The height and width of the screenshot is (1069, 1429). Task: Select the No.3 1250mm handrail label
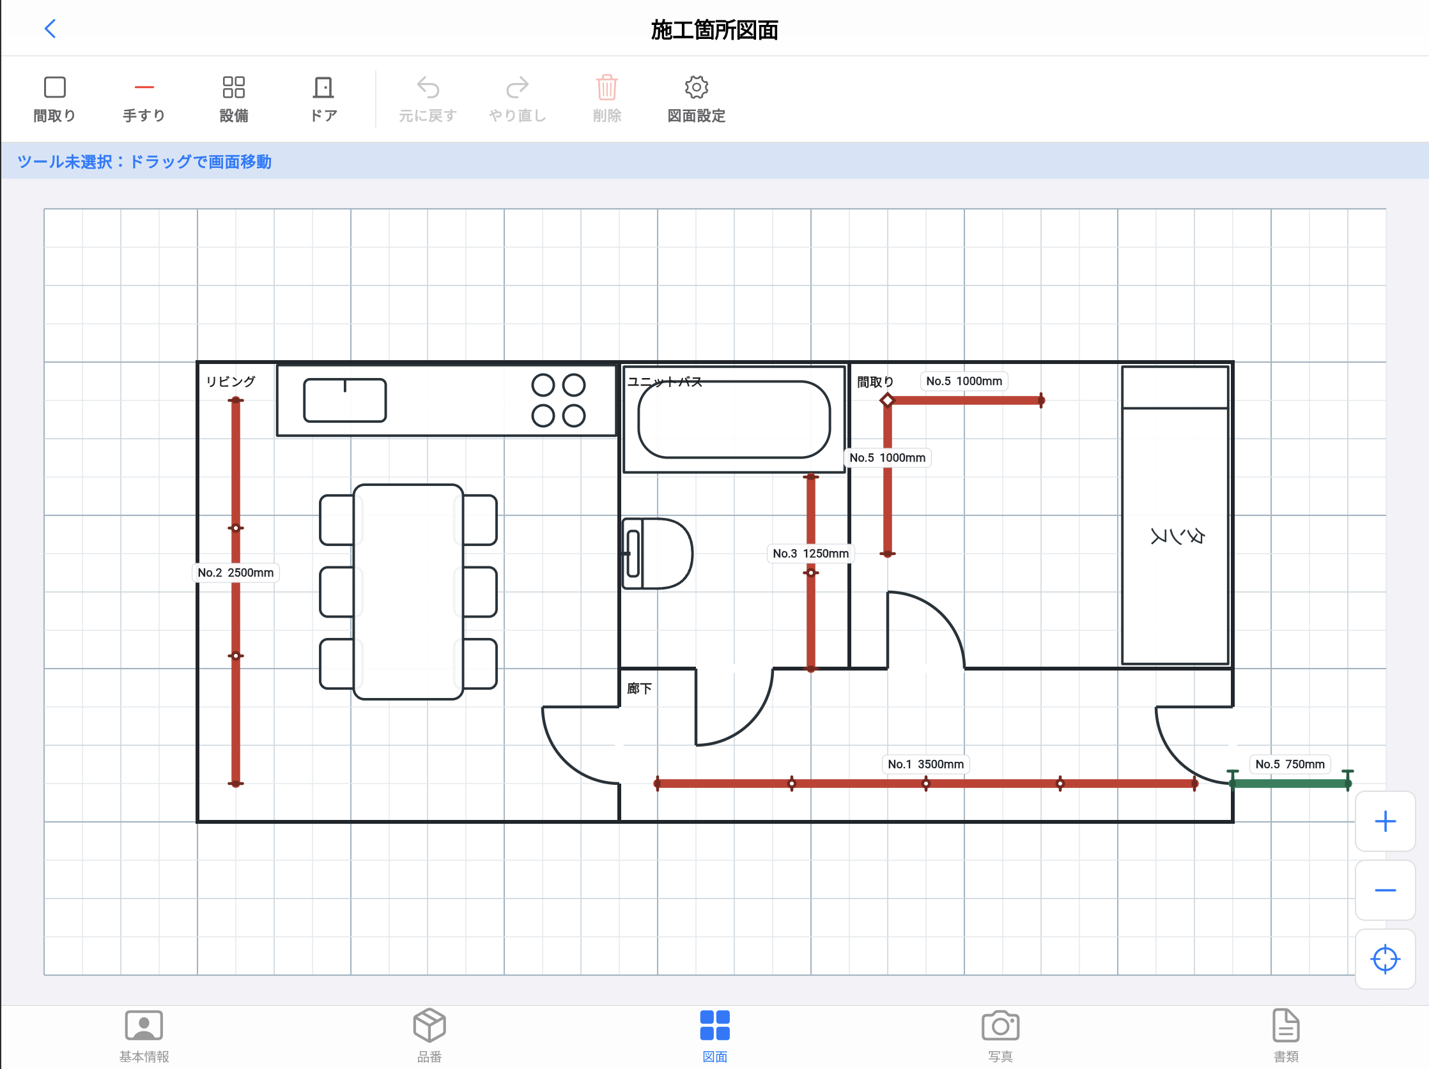(x=811, y=553)
